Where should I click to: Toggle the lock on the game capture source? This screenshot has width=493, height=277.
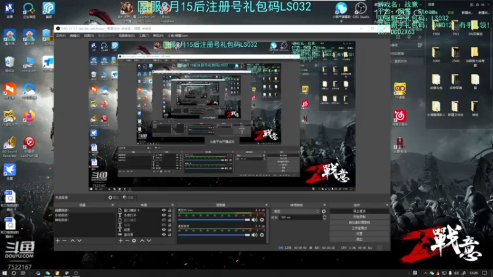(170, 235)
